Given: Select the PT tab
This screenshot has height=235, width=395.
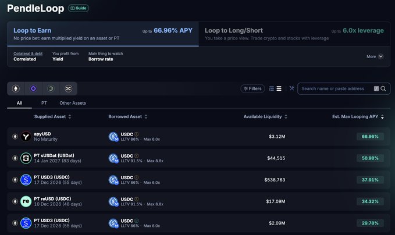Looking at the screenshot, I should [44, 103].
